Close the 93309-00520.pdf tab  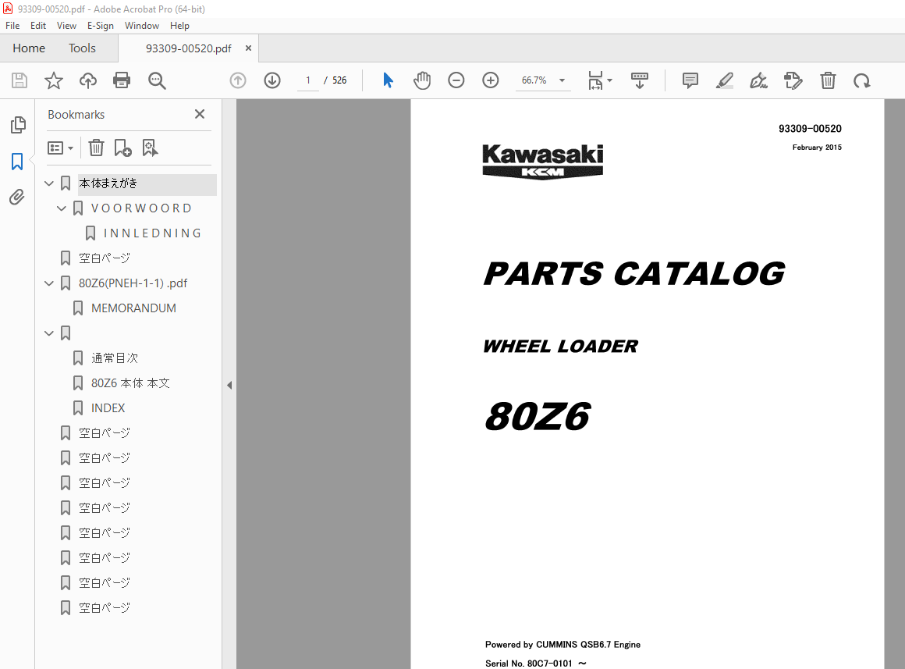click(x=248, y=48)
